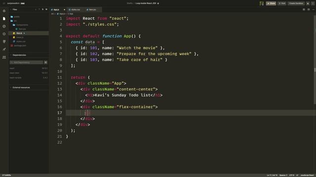316x177 pixels.
Task: Open the Spaces: 2 indentation setting
Action: click(x=283, y=176)
